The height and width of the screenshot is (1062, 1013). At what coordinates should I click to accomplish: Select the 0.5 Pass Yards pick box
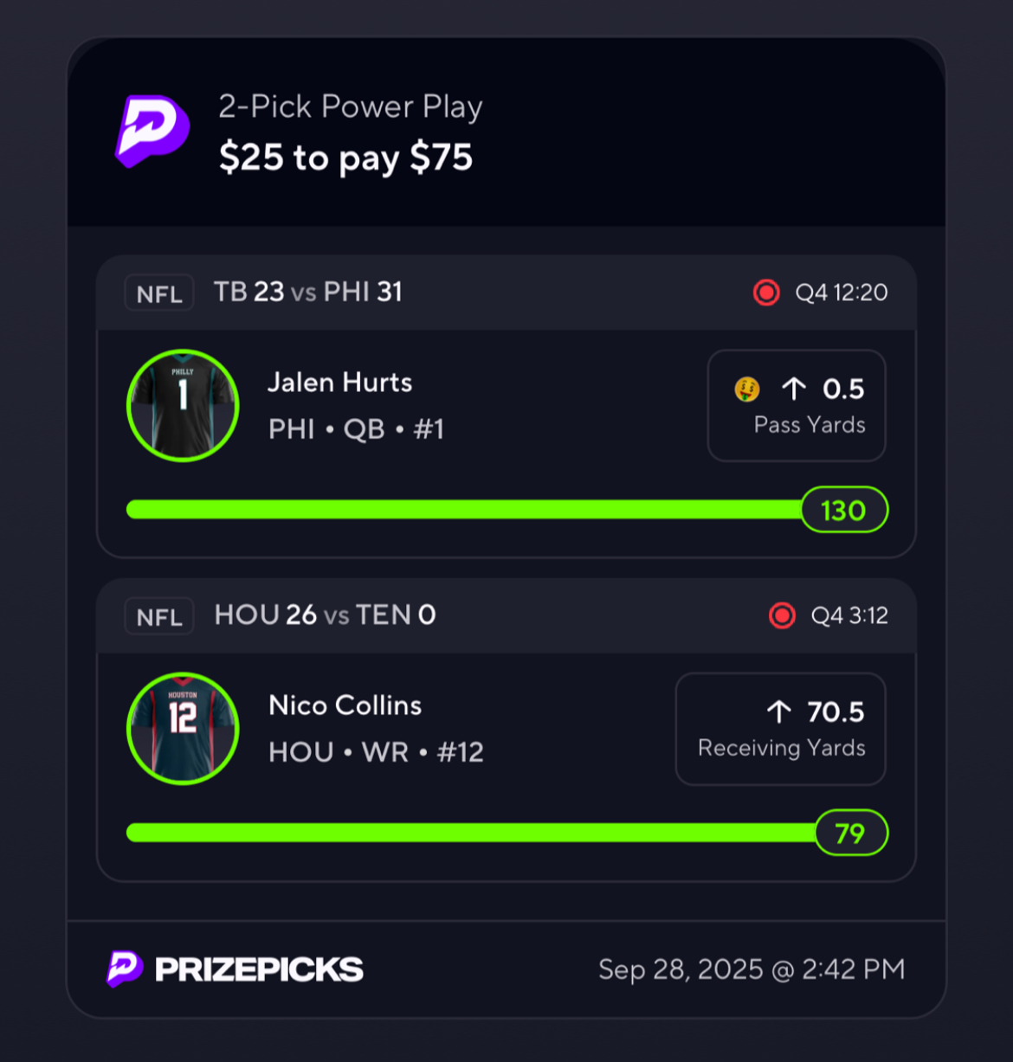point(797,405)
